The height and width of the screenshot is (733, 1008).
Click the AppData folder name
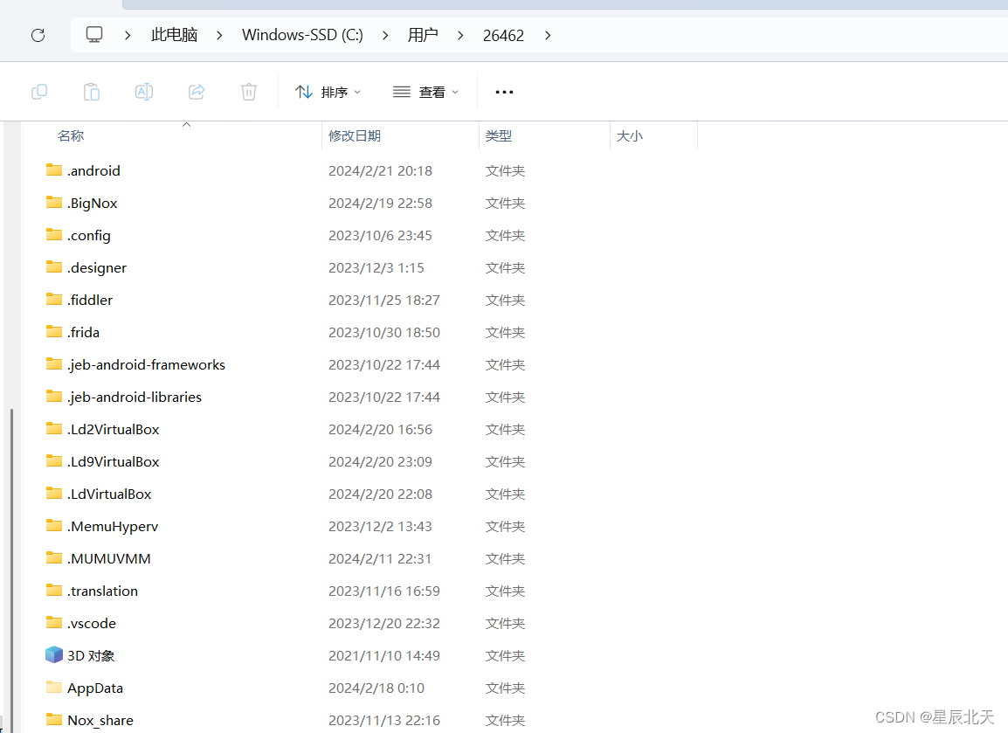pos(95,688)
